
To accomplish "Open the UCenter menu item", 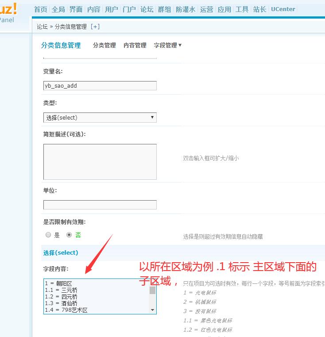I will pyautogui.click(x=283, y=9).
